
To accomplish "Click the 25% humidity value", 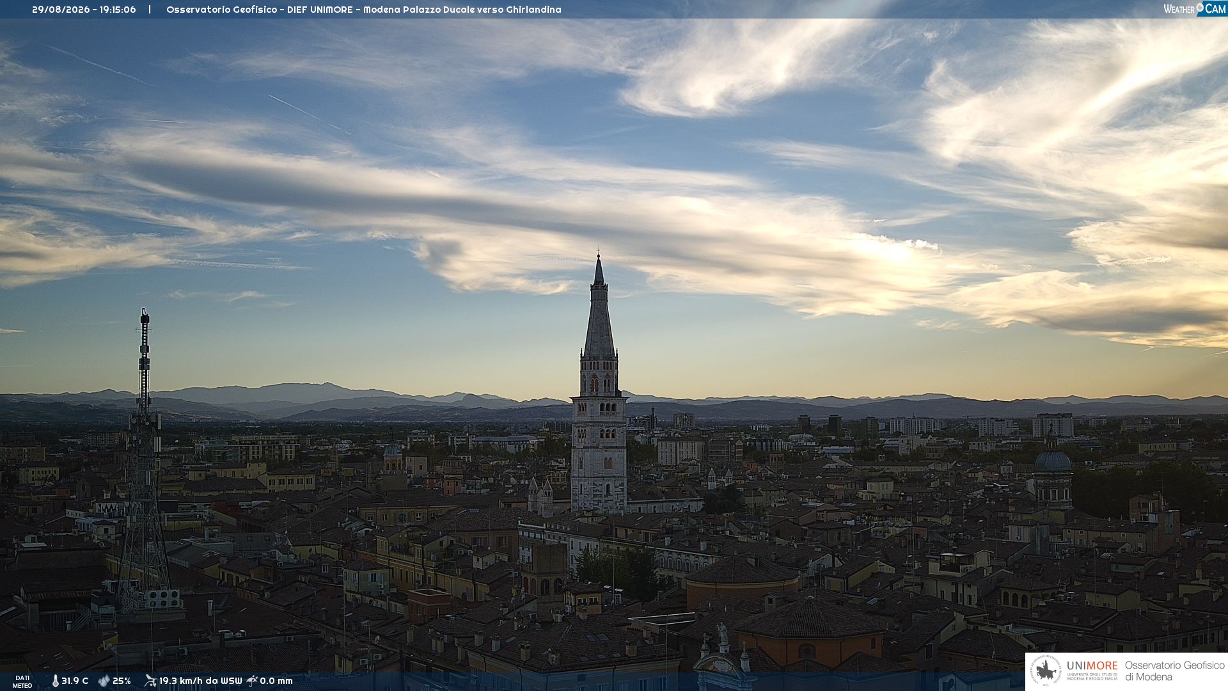I will 122,681.
